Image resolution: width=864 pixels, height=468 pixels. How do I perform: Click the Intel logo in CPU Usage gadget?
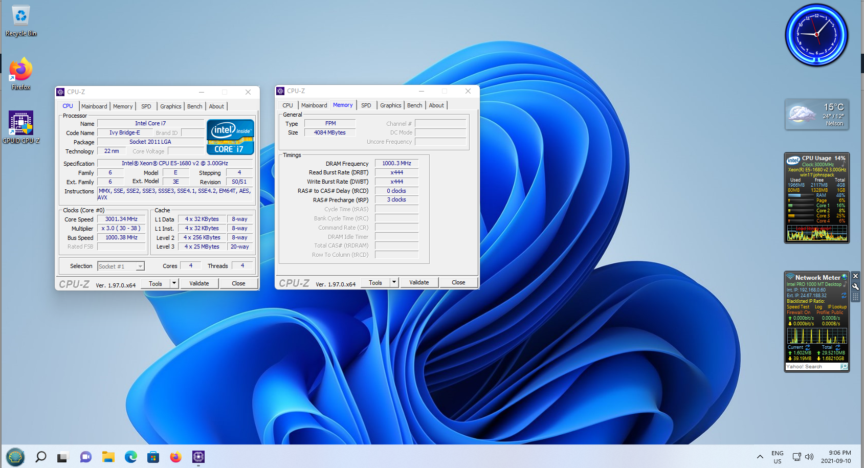[x=793, y=160]
